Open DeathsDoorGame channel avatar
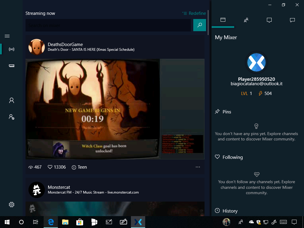The image size is (304, 228). click(x=37, y=47)
